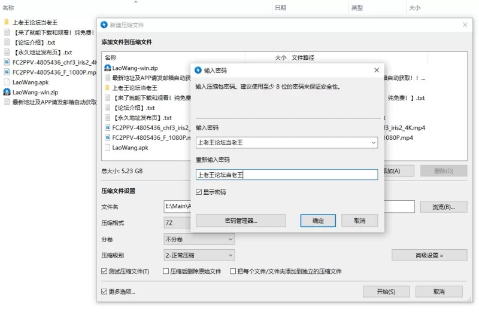Enable 把每个文件/文件夹添加到独立的压缩文件 checkbox
Image resolution: width=479 pixels, height=312 pixels.
tap(233, 271)
